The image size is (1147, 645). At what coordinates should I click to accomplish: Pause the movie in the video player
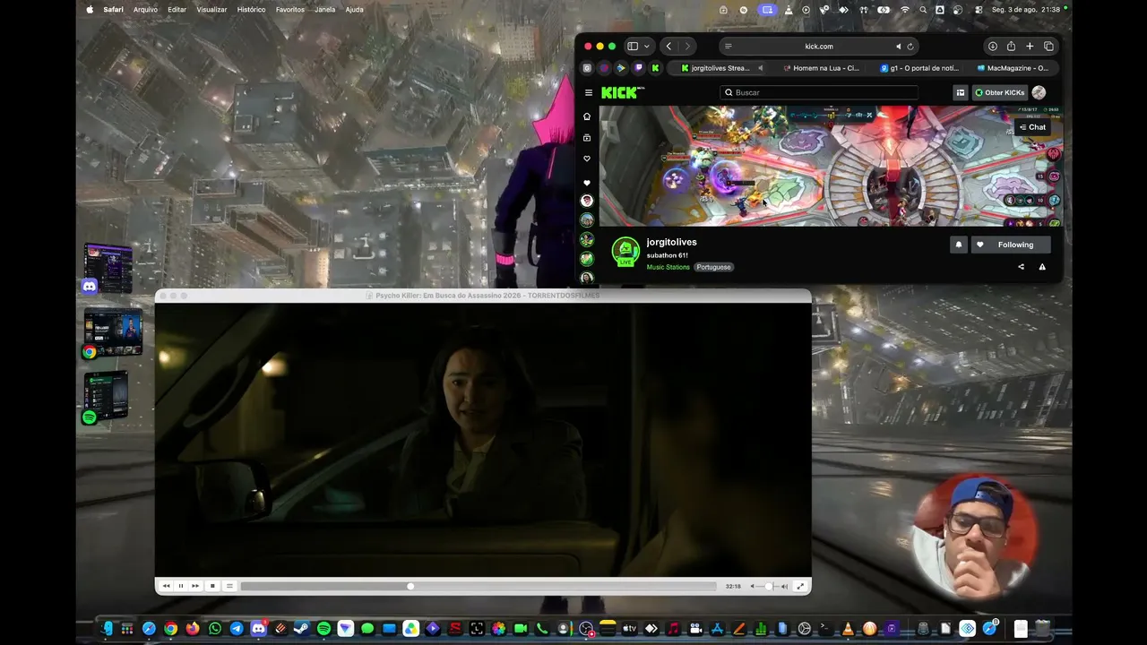click(x=180, y=586)
